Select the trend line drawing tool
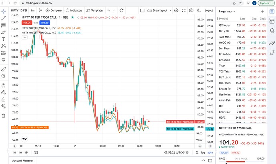 tap(4, 18)
